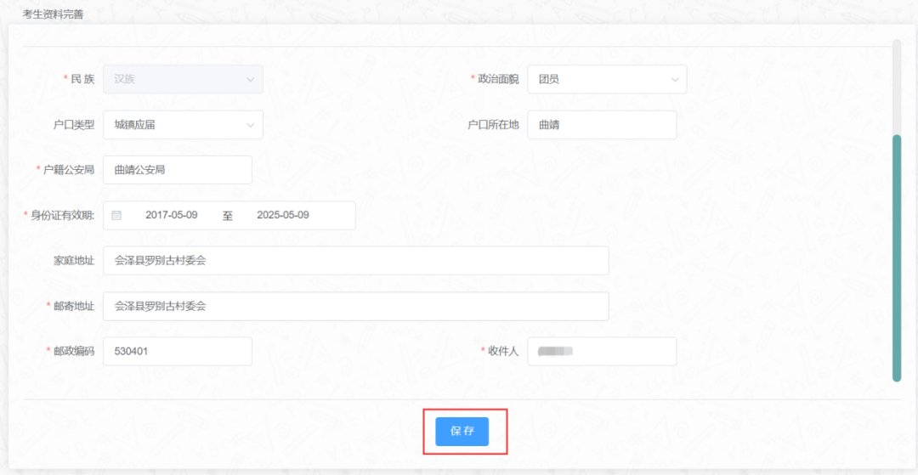Click the 邮寄地址 input field

(356, 306)
